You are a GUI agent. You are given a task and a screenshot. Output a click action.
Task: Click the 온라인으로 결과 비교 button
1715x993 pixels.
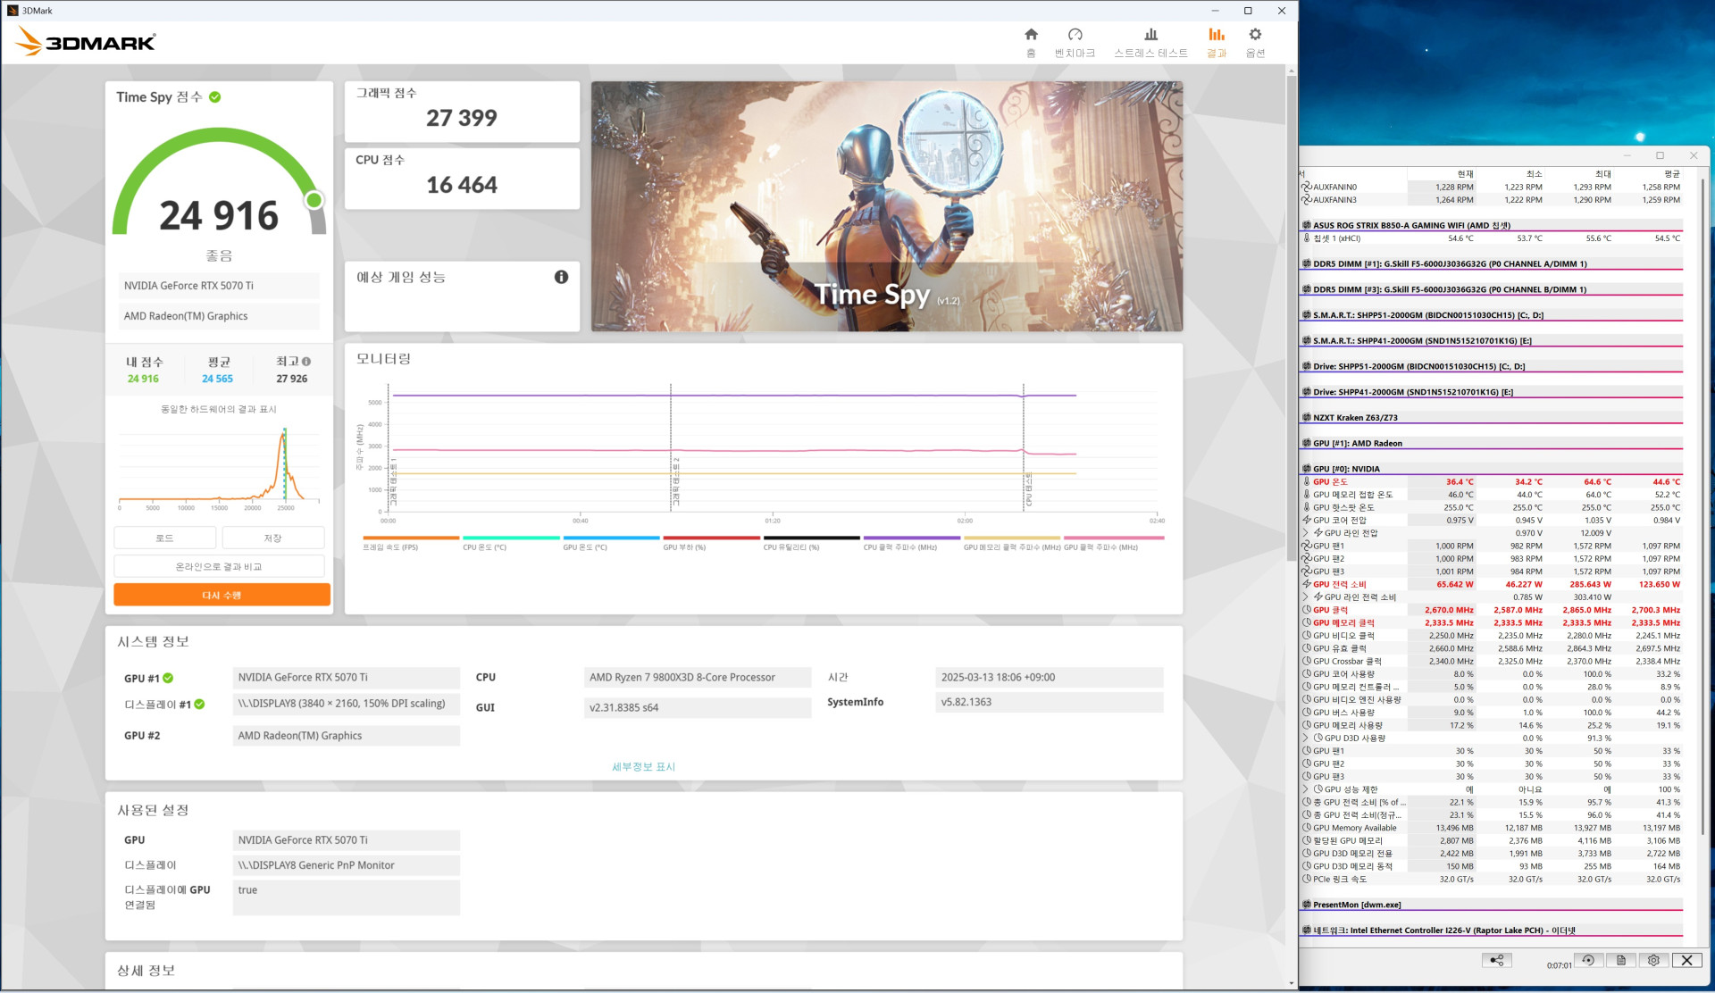219,567
